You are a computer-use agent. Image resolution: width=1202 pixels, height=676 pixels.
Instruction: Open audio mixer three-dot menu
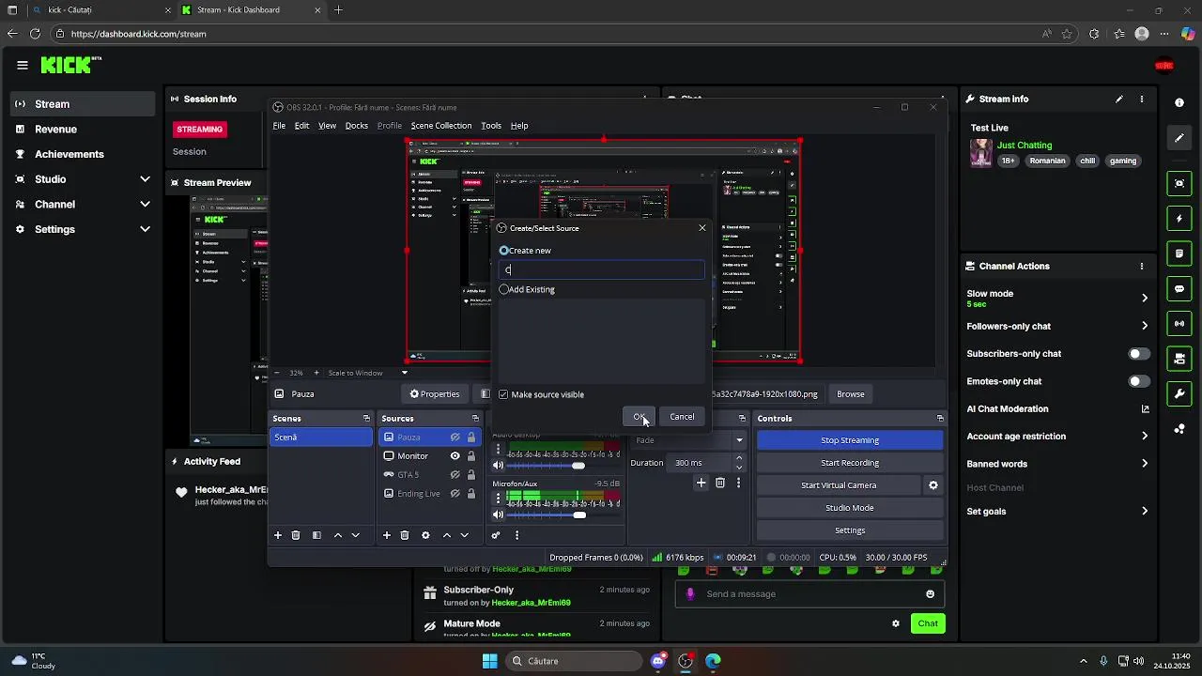coord(516,535)
